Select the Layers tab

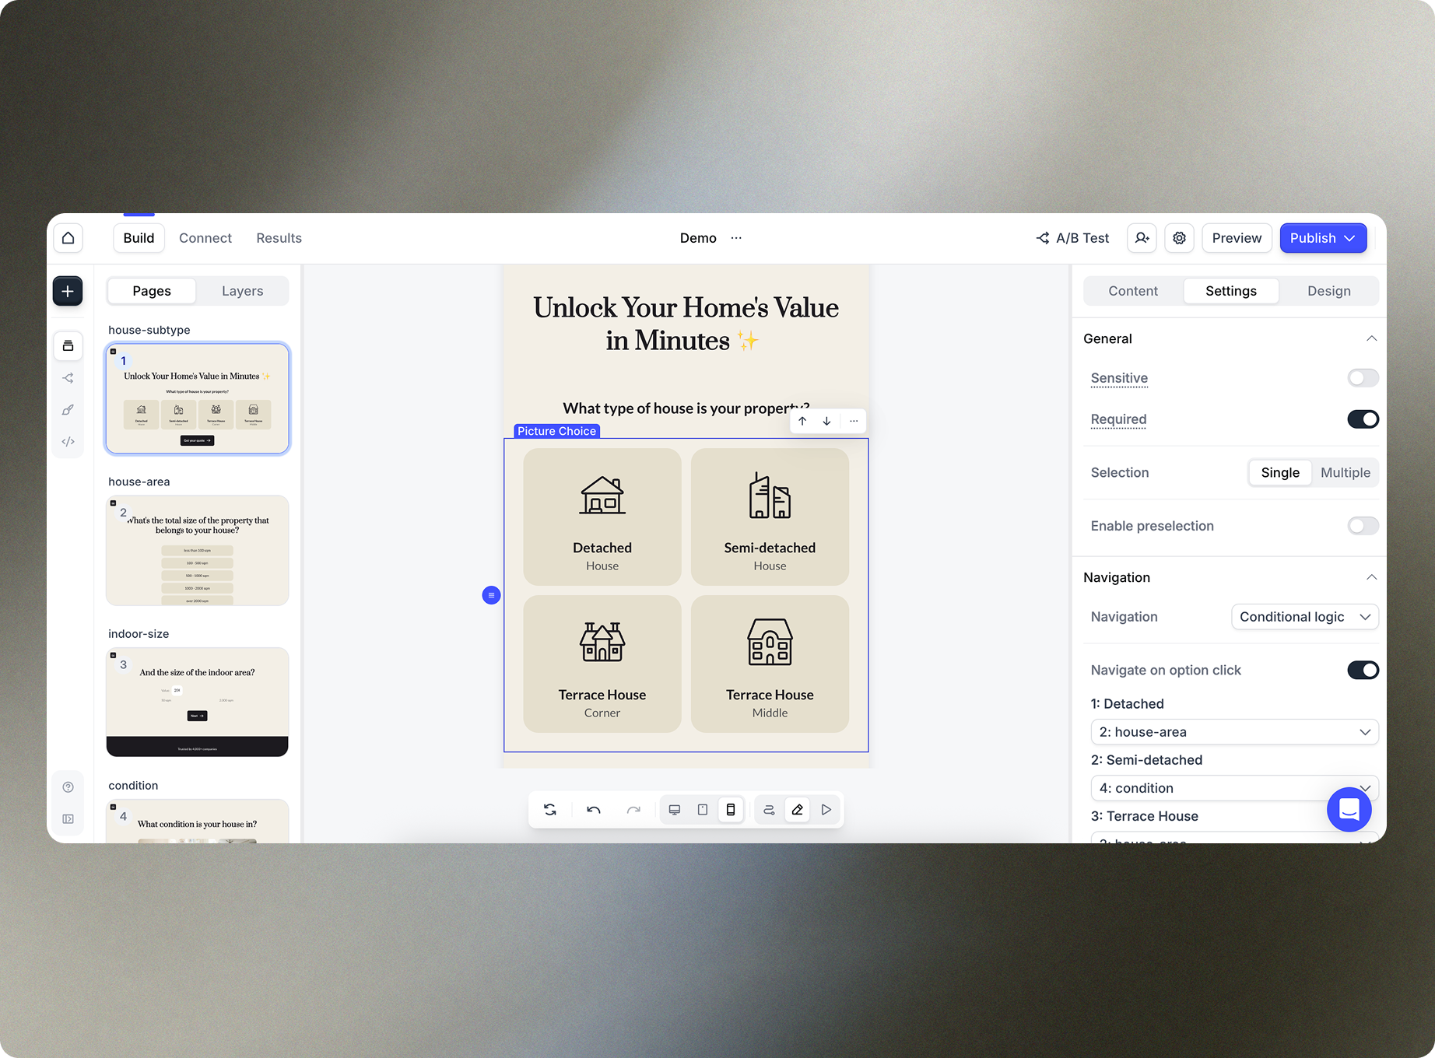(x=243, y=291)
